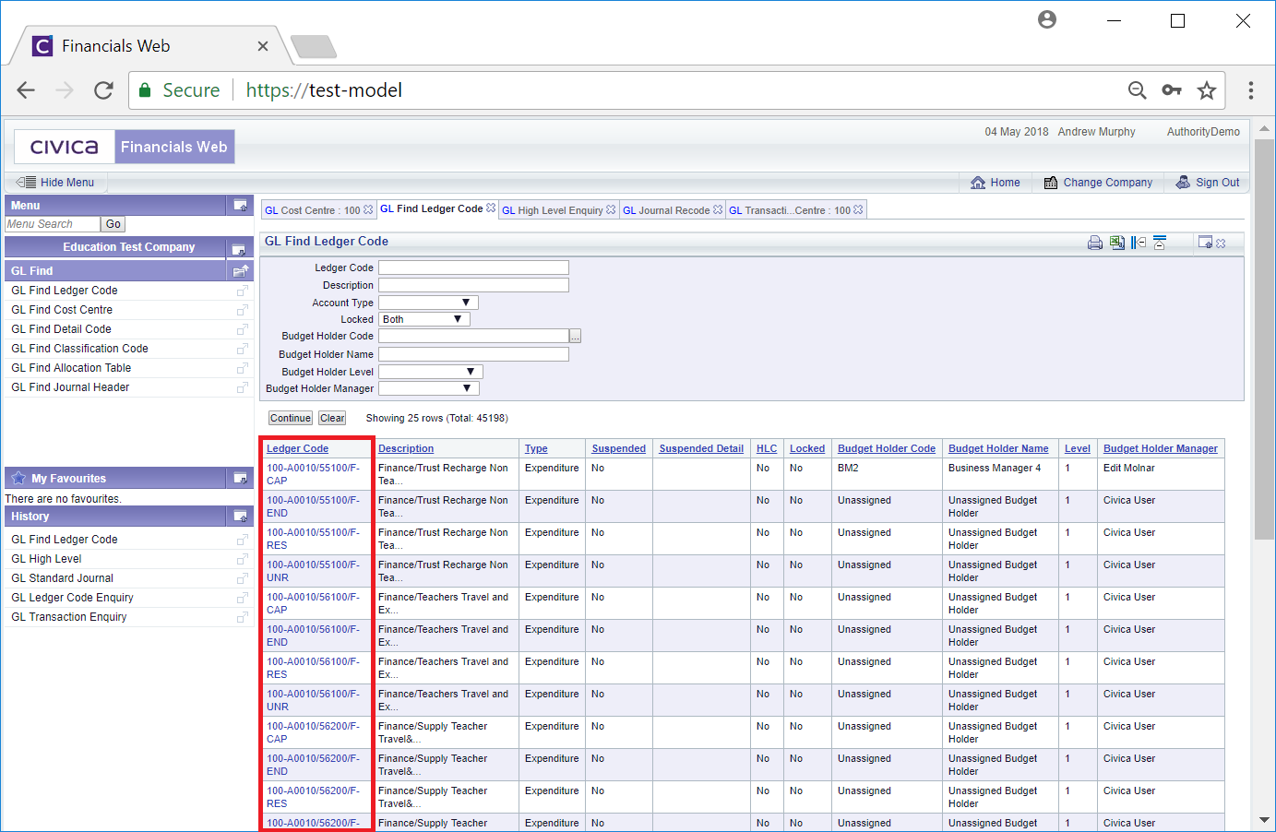This screenshot has height=832, width=1276.
Task: Click Hide Menu
Action: pos(55,183)
